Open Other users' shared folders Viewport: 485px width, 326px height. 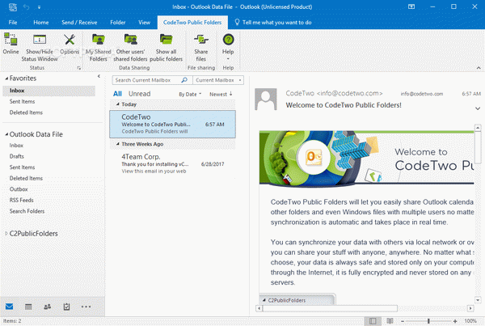pyautogui.click(x=131, y=44)
